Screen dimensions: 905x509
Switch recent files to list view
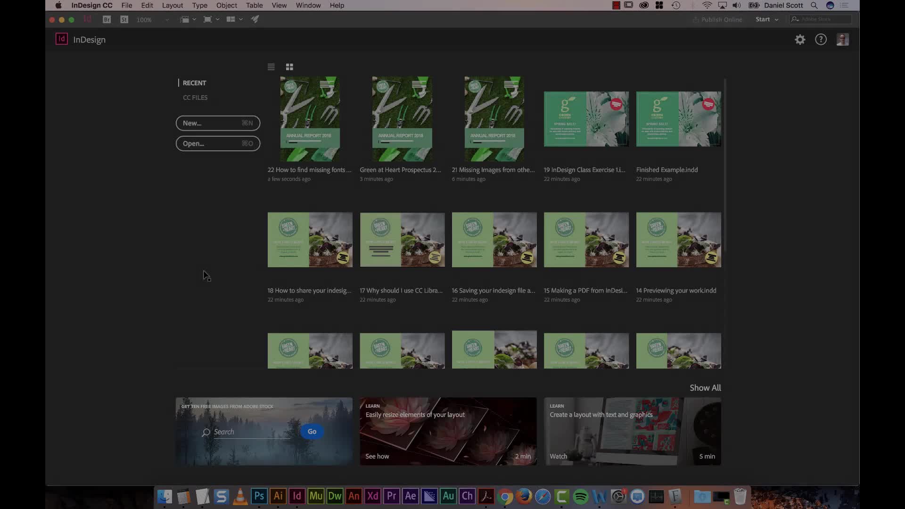click(x=271, y=67)
